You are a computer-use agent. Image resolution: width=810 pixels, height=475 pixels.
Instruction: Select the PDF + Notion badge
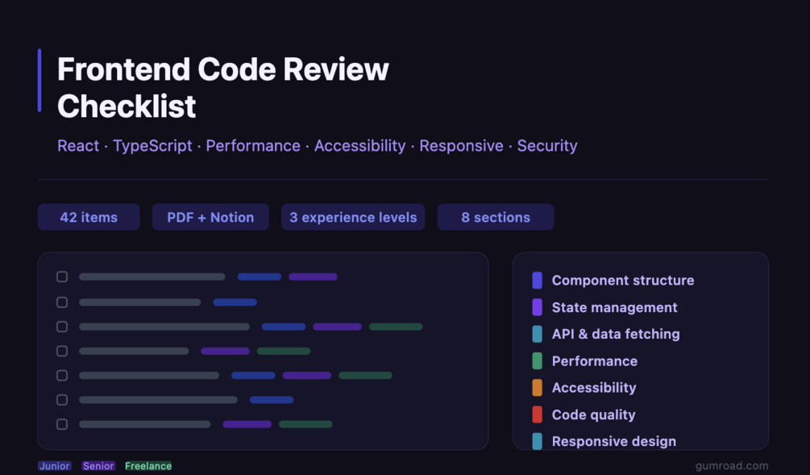point(211,217)
